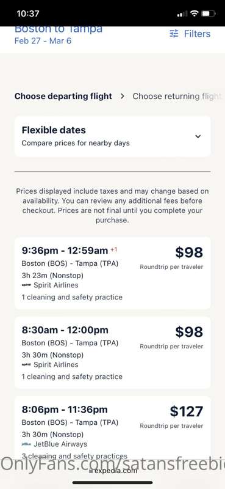Screen dimensions: 225x489
Task: Open Boston to Tampa search details
Action: tap(59, 30)
